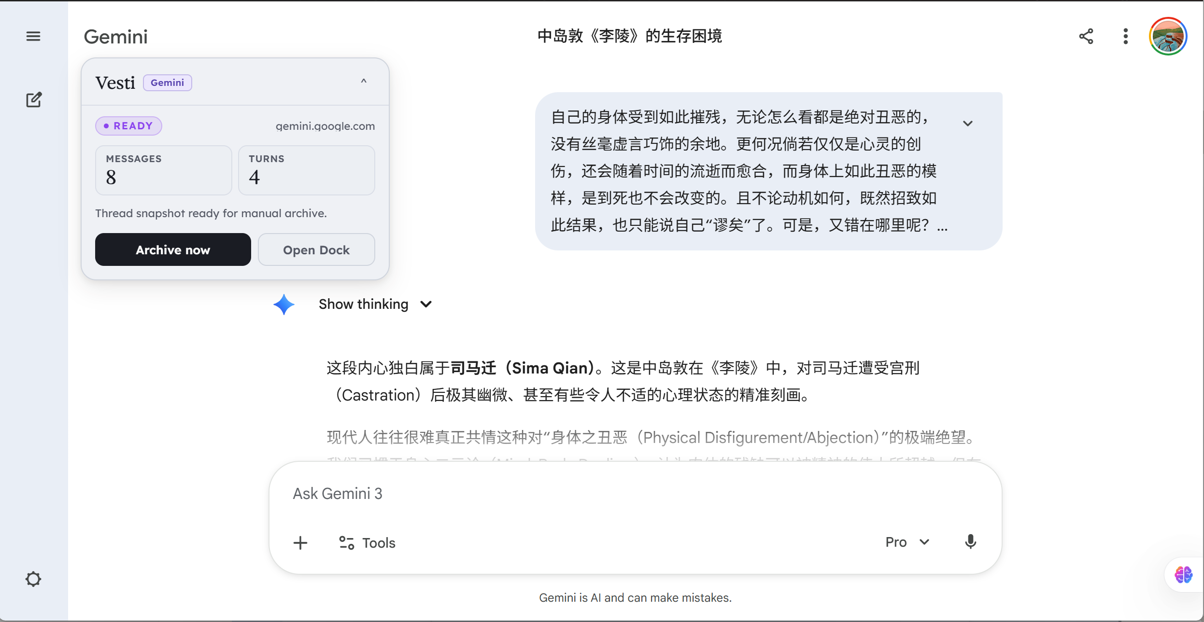Click the Gemini sparkle star icon

284,304
